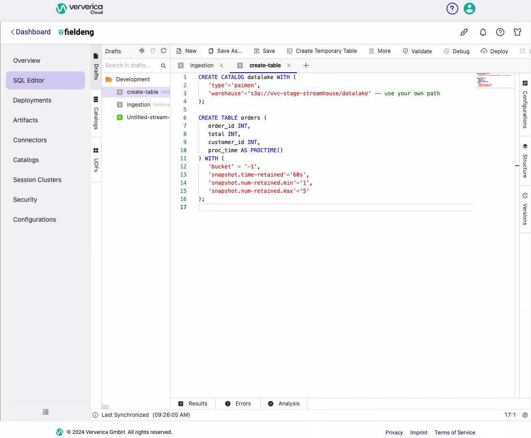Image resolution: width=531 pixels, height=438 pixels.
Task: Open the Versions side panel
Action: 525,209
